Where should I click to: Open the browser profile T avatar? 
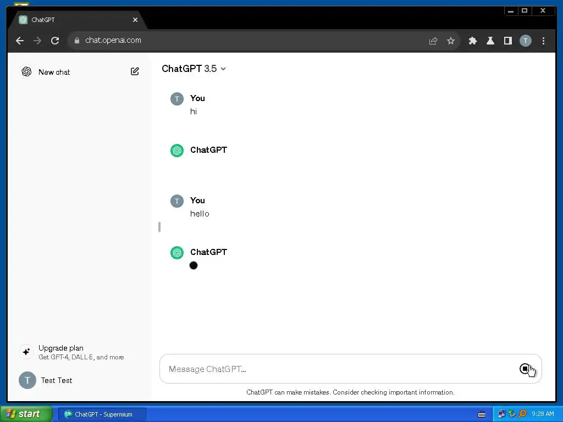point(525,41)
